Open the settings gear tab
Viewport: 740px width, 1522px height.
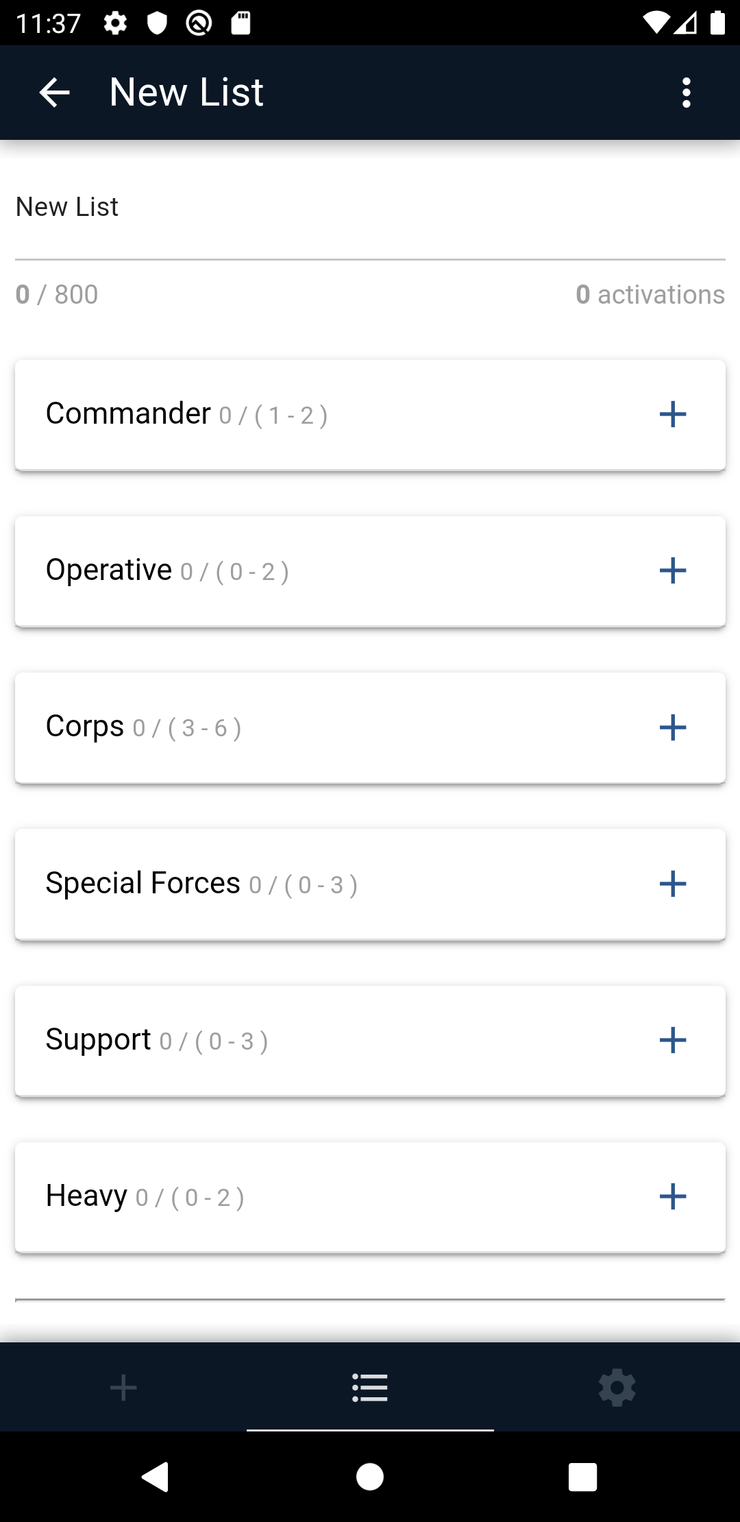click(617, 1387)
